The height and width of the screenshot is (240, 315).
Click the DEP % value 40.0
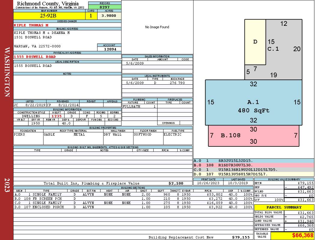click(x=66, y=123)
